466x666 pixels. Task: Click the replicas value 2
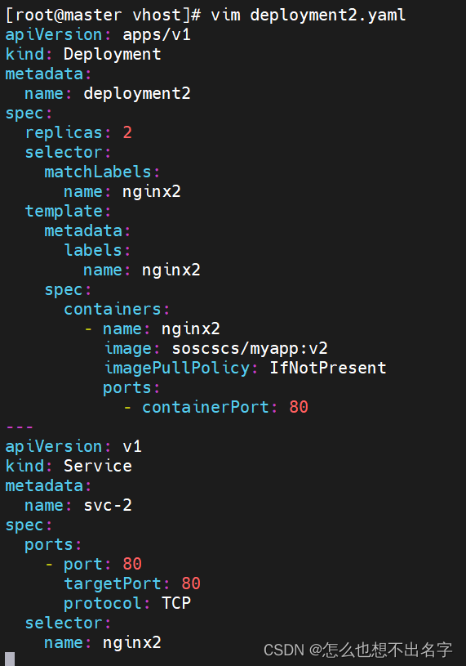point(127,133)
